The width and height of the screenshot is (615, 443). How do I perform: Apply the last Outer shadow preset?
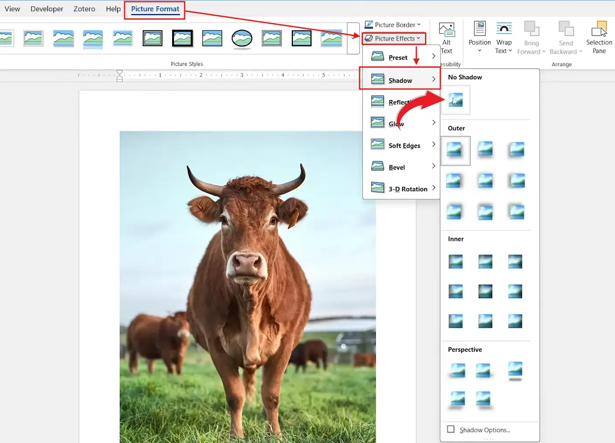click(516, 212)
